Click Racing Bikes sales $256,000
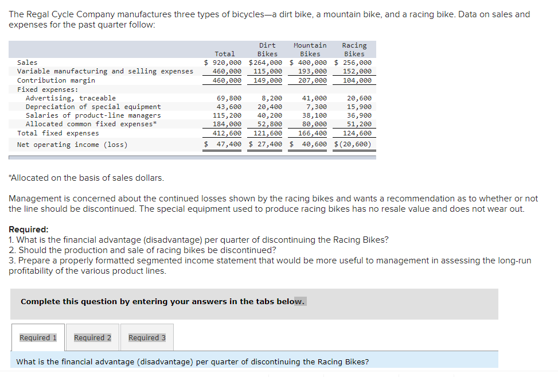Image resolution: width=558 pixels, height=377 pixels. point(353,63)
